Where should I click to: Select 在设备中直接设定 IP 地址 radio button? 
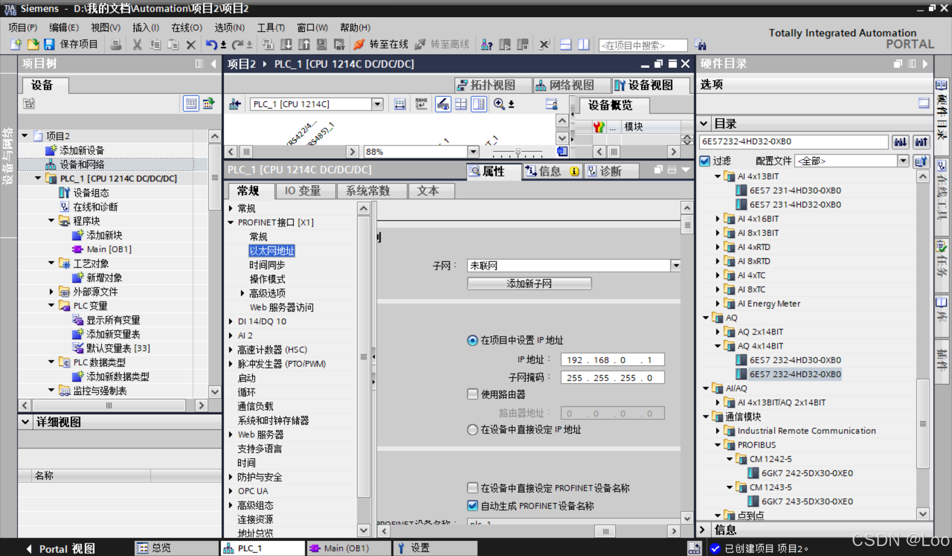(x=473, y=430)
